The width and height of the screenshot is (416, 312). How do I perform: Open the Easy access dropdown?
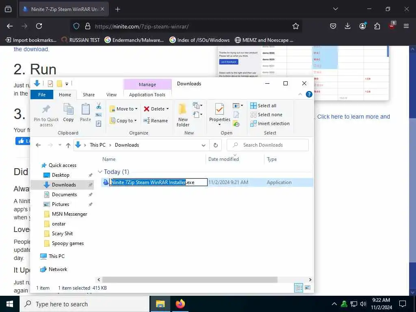(x=198, y=115)
